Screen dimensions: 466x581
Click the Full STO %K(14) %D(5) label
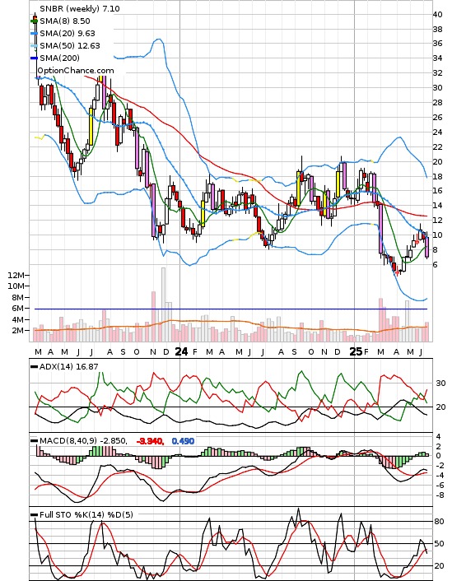(x=86, y=514)
